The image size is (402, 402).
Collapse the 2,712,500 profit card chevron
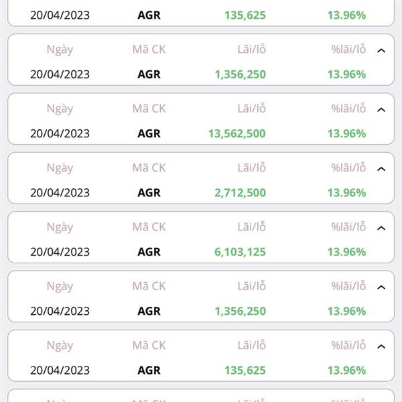pyautogui.click(x=381, y=169)
